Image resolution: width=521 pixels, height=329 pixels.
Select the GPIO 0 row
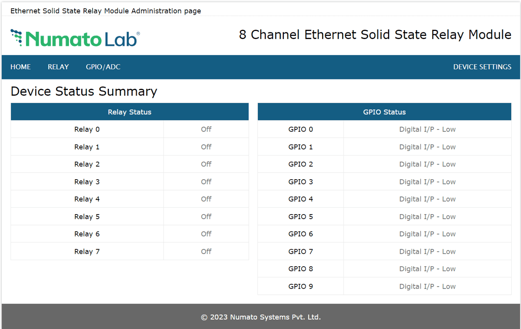tap(300, 129)
